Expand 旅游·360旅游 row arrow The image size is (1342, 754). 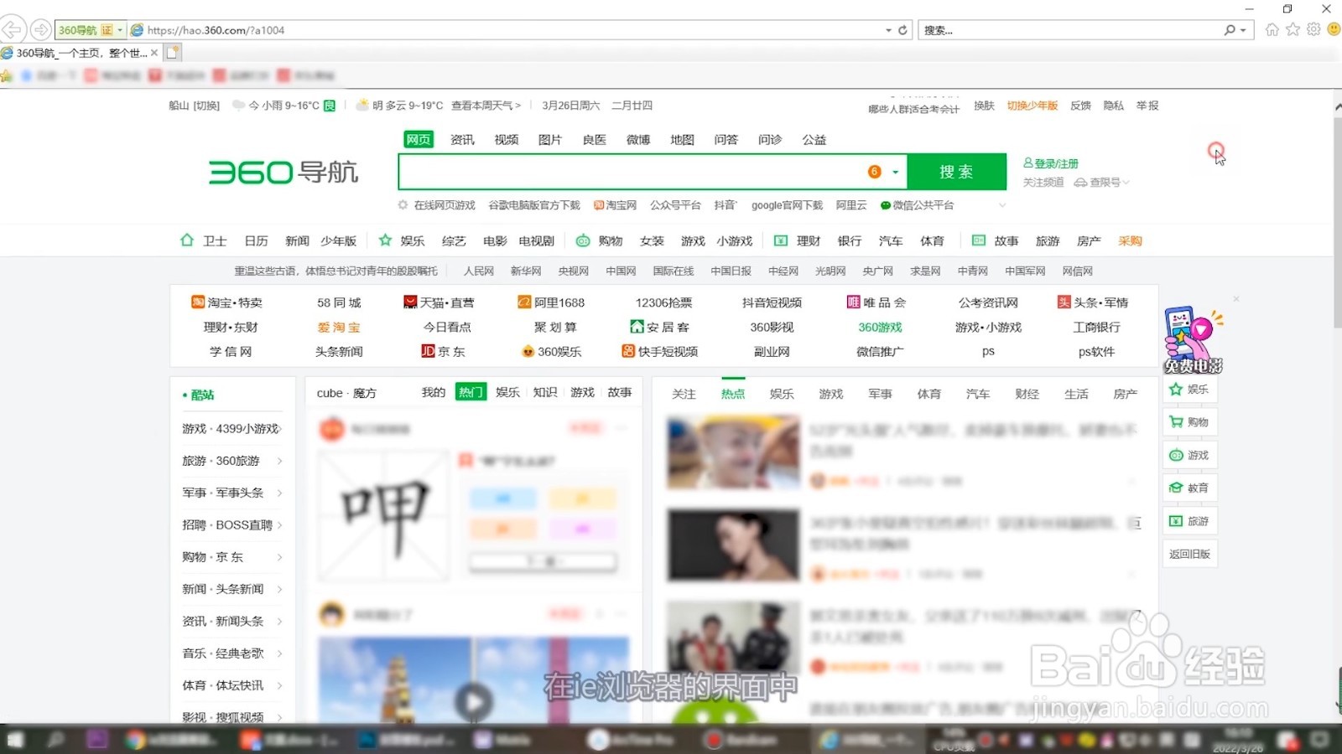click(x=280, y=461)
